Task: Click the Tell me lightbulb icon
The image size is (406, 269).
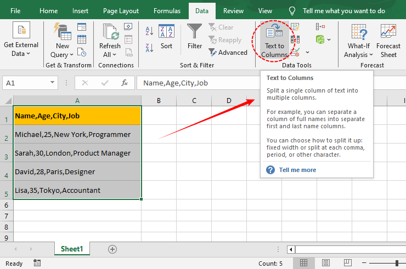Action: [x=292, y=11]
